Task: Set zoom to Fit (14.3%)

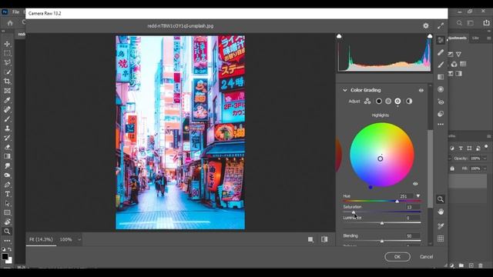Action: tap(41, 239)
